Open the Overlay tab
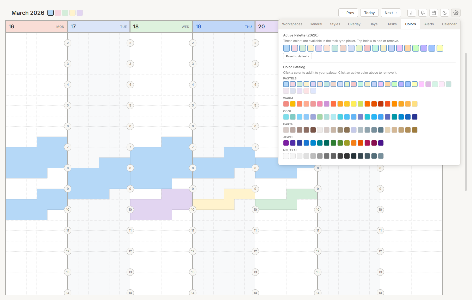Screen dimensions: 472x300 click(x=354, y=24)
